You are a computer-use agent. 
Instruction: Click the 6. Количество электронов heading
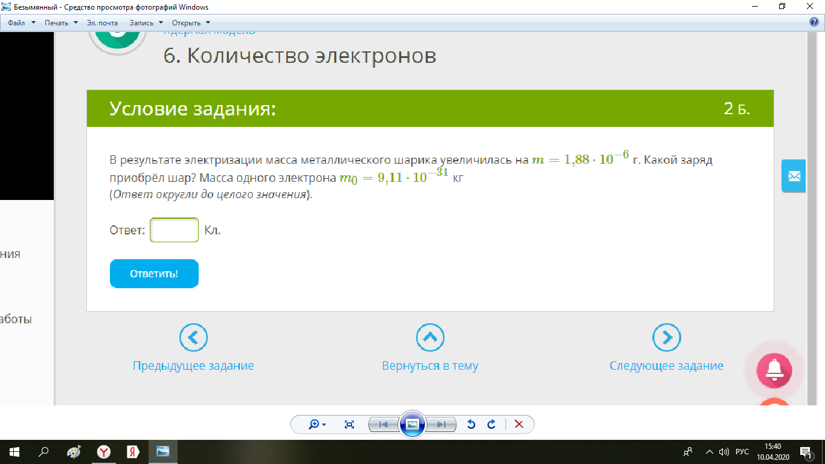tap(300, 56)
